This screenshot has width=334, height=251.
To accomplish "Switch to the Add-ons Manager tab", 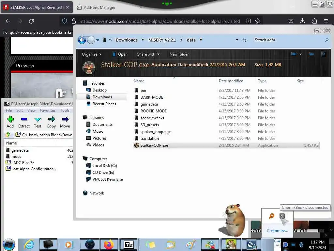I will click(x=99, y=8).
